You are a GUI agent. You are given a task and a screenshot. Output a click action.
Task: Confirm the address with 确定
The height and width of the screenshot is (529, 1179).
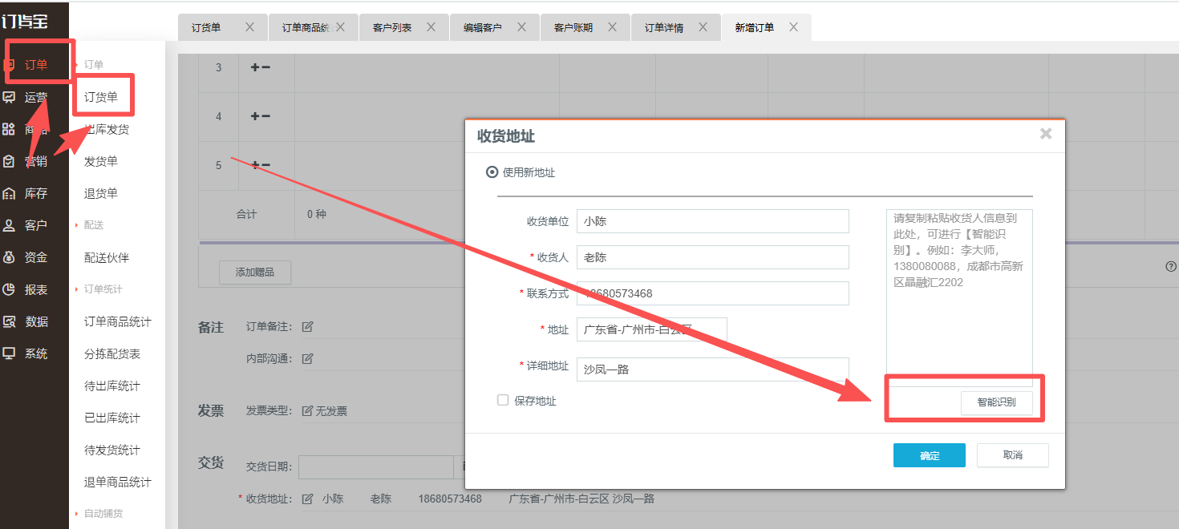(930, 455)
